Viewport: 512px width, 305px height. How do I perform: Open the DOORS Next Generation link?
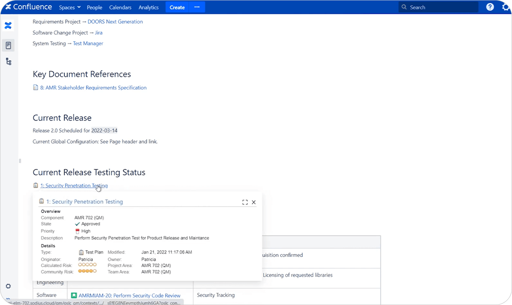pyautogui.click(x=115, y=21)
